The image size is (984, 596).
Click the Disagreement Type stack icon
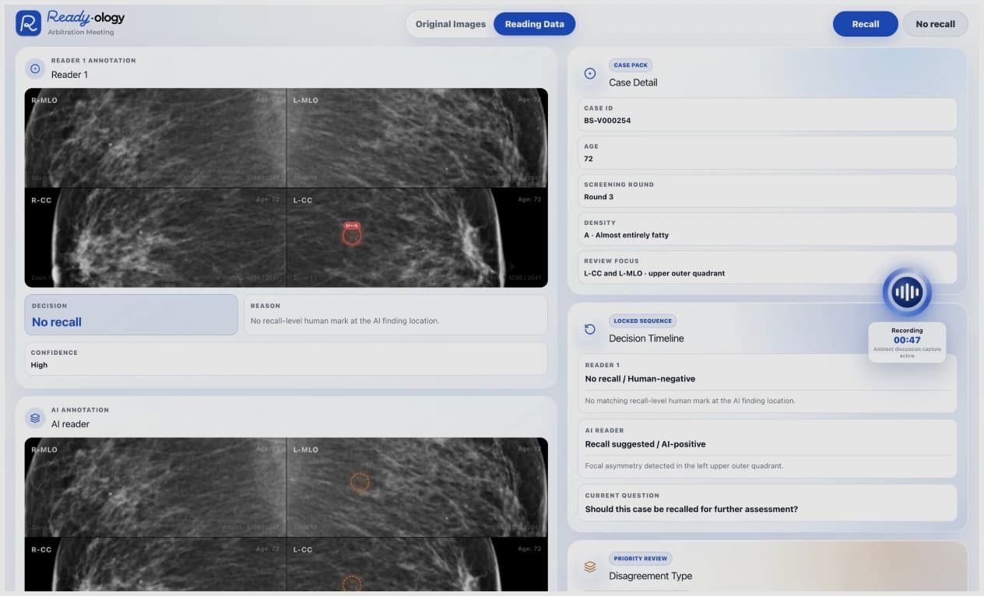tap(590, 567)
